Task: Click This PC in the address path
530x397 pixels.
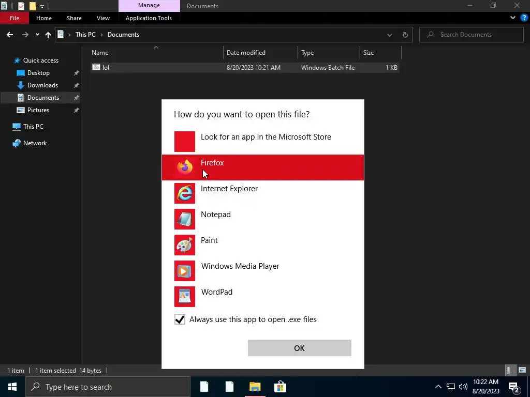Action: (85, 35)
